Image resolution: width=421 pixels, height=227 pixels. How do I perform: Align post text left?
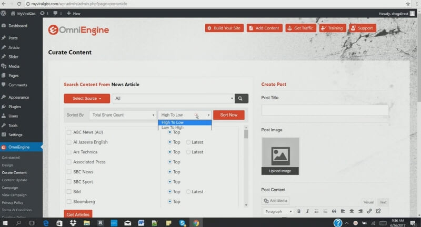click(x=343, y=211)
